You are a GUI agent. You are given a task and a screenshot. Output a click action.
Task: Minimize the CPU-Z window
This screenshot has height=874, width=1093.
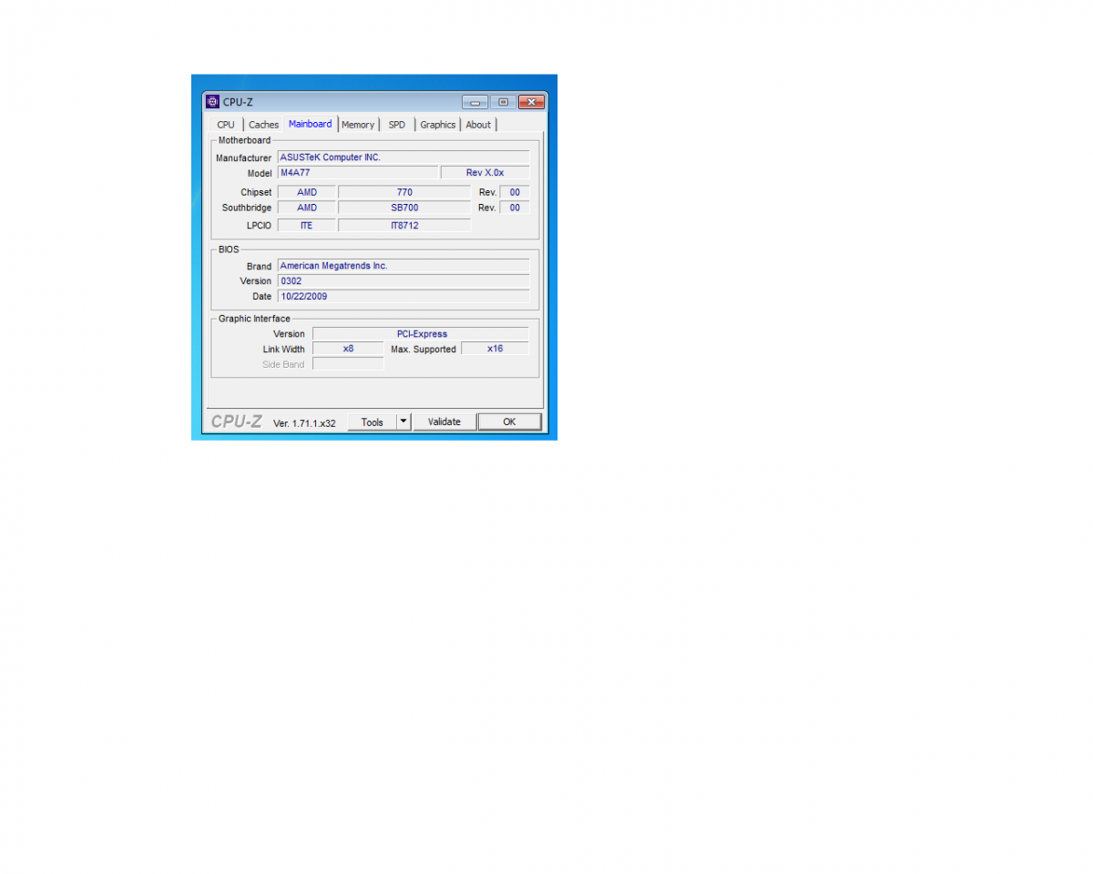[x=475, y=102]
